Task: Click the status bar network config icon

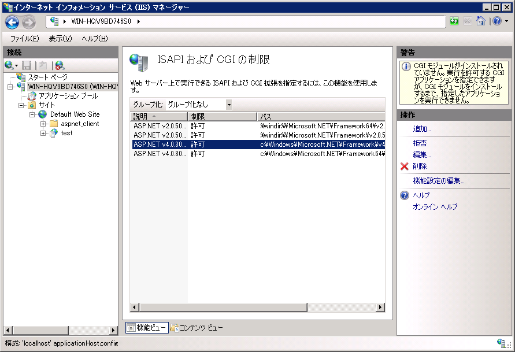Action: tap(502, 343)
